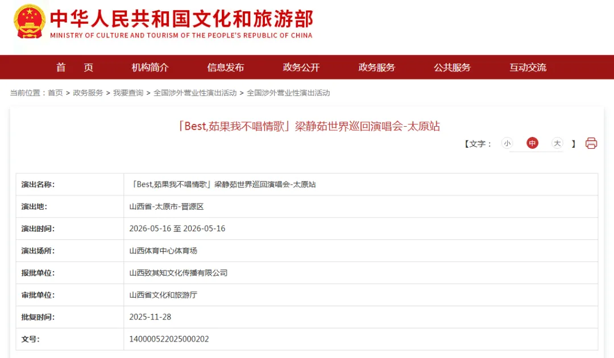The width and height of the screenshot is (614, 358).
Task: Click the approval date 2025-11-28
Action: (x=150, y=317)
